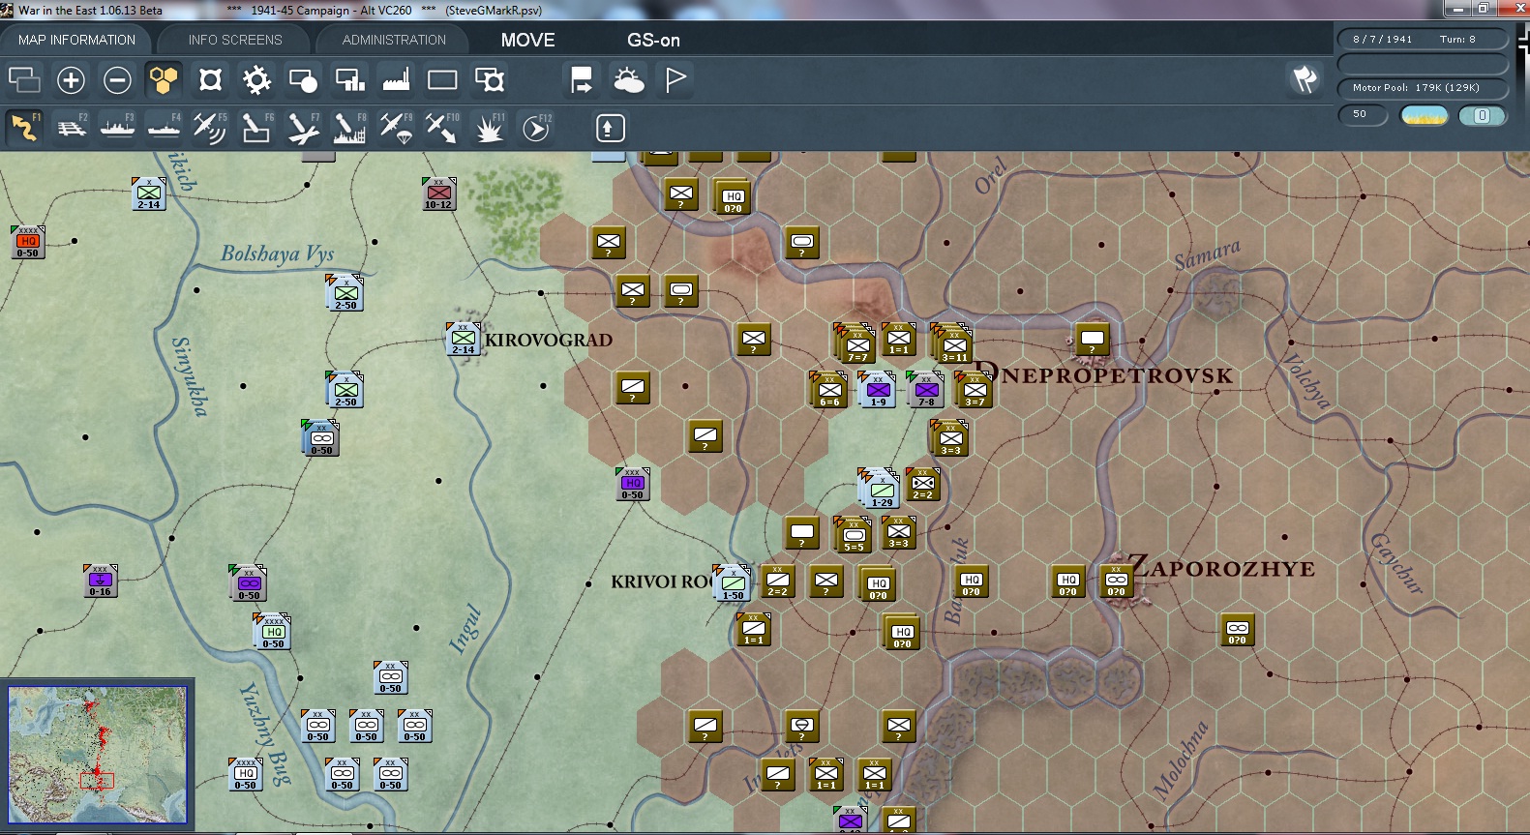Screen dimensions: 1530x835
Task: Click the overlapping windows icon in toolbar
Action: point(24,79)
